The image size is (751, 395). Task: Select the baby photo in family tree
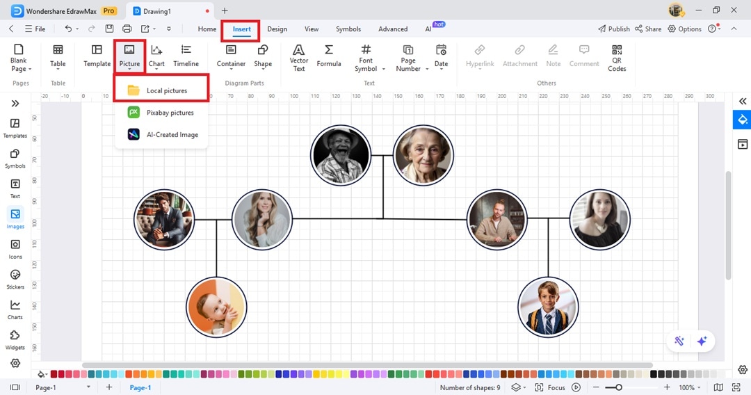(216, 307)
